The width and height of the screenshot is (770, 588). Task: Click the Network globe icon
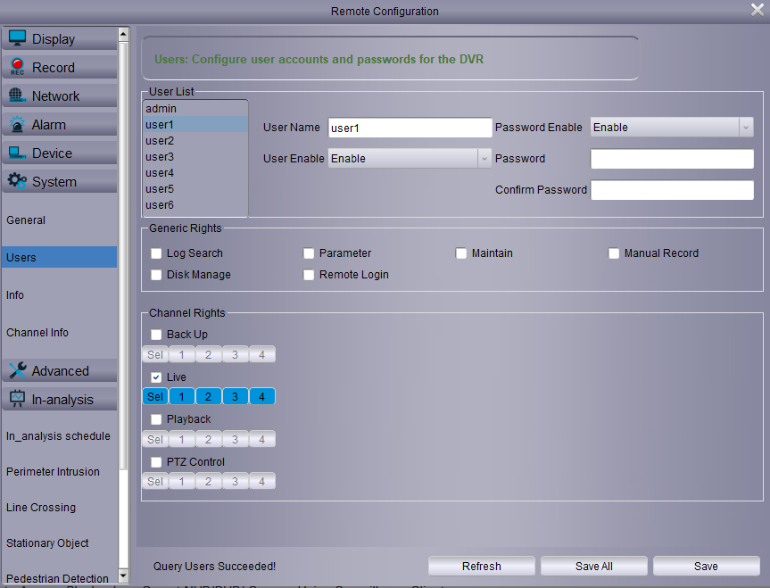point(17,95)
